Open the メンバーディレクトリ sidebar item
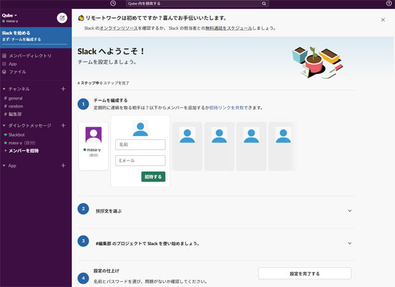Viewport: 395px width, 287px height. pos(30,56)
